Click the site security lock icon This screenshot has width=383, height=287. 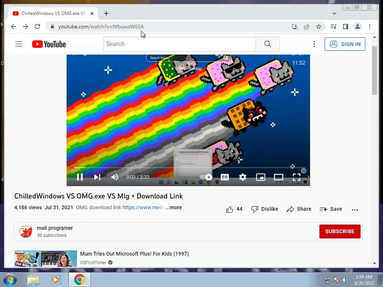point(52,27)
